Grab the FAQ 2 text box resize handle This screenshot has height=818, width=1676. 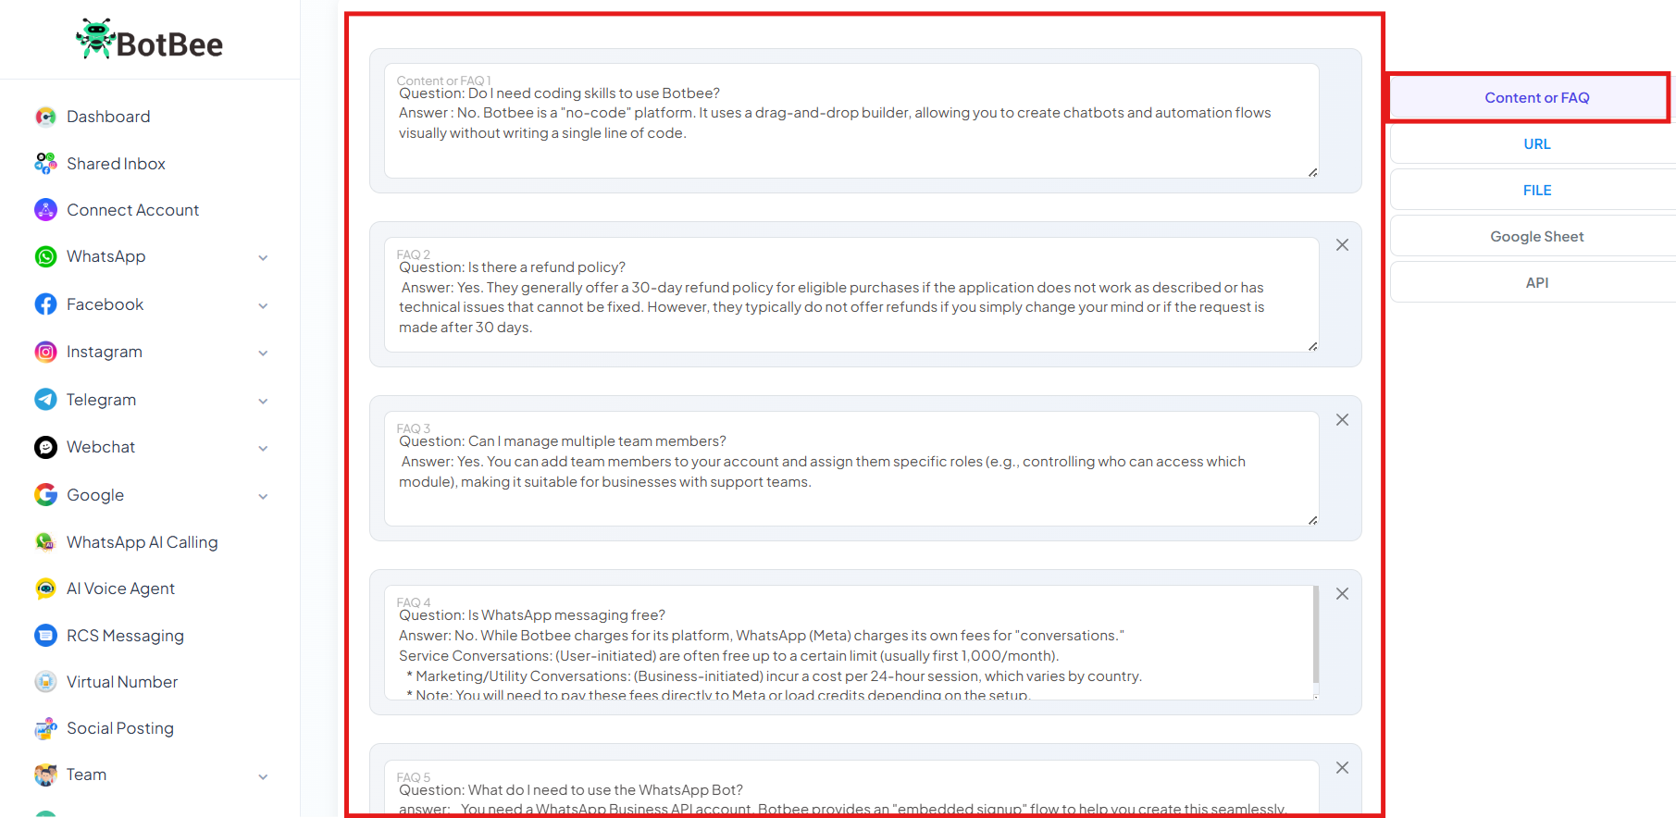point(1312,346)
